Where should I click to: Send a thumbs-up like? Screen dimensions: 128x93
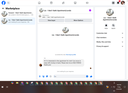coord(91,76)
